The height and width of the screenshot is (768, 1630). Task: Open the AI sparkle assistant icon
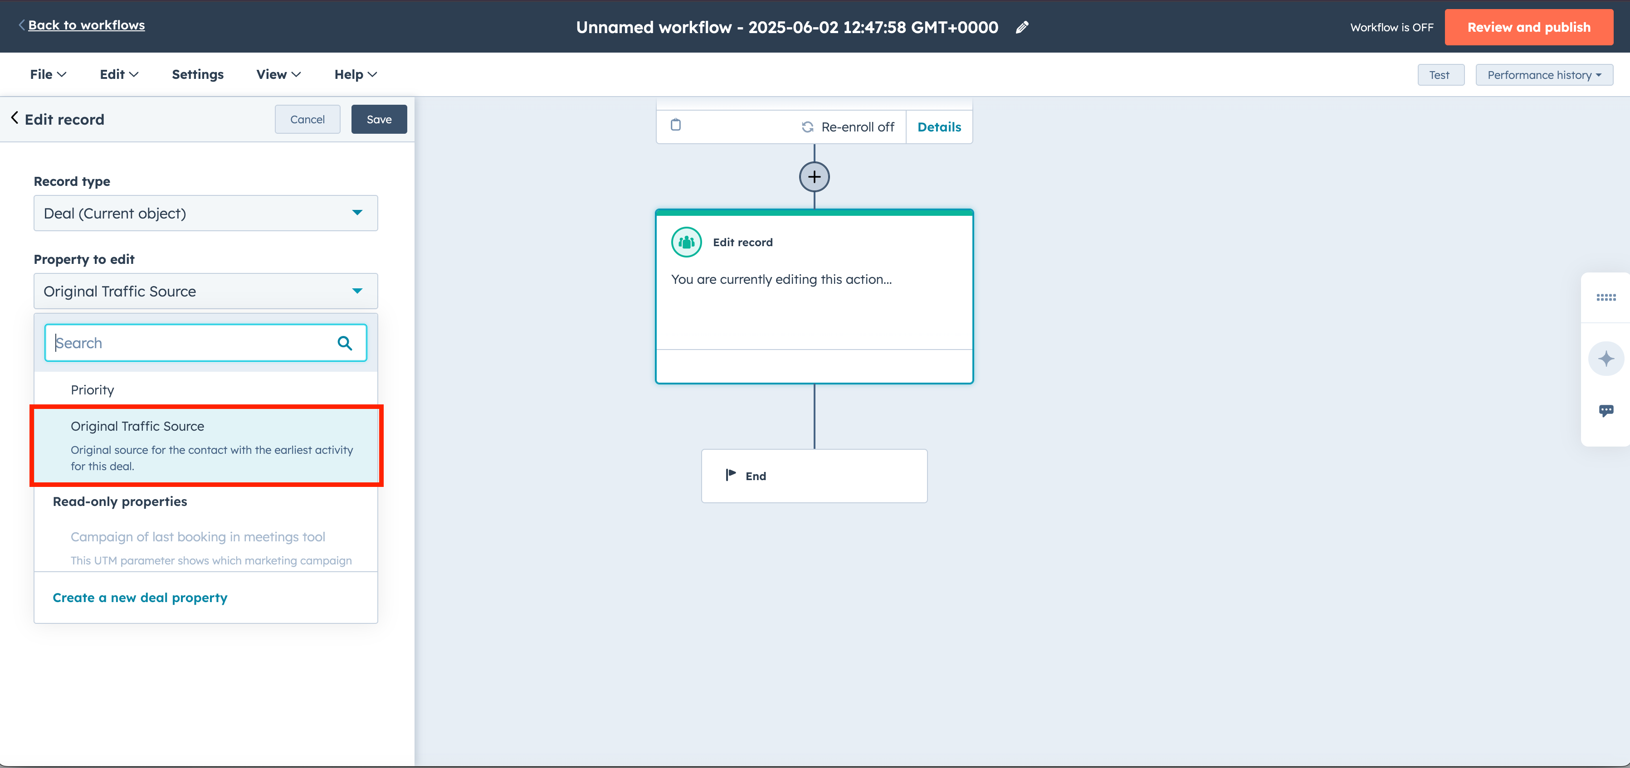pyautogui.click(x=1606, y=359)
